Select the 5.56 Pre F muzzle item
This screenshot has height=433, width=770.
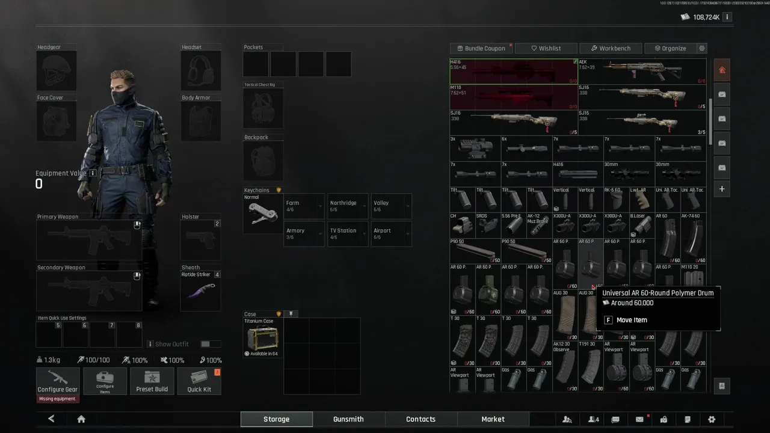(514, 225)
